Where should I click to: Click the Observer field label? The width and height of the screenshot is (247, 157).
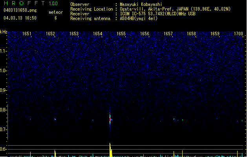coord(80,4)
